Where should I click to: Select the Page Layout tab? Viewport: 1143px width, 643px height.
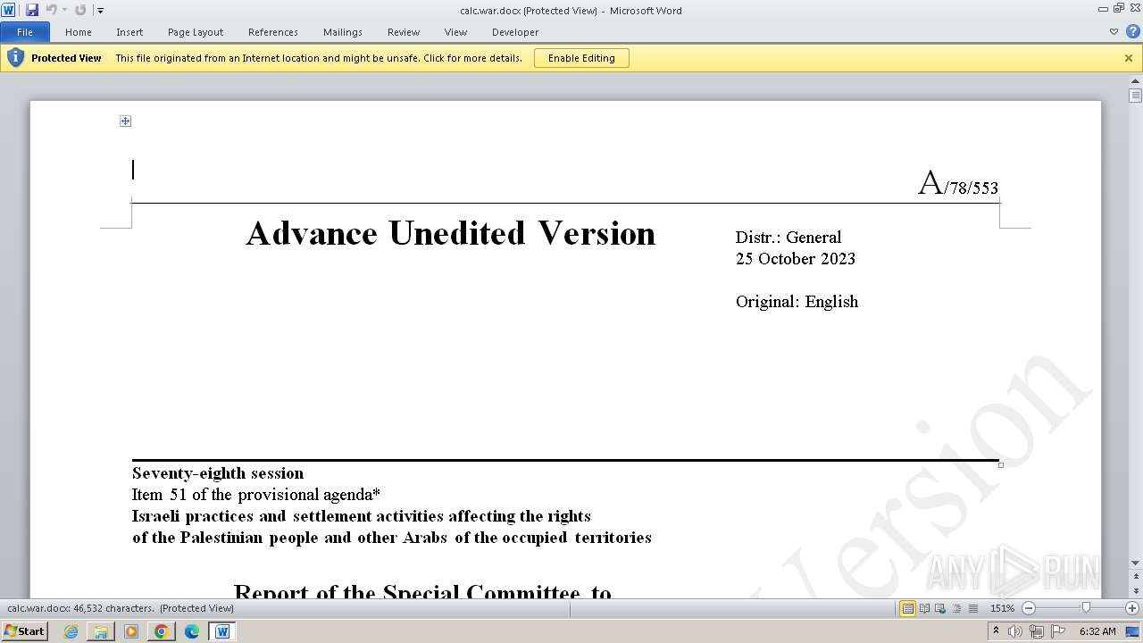click(196, 32)
